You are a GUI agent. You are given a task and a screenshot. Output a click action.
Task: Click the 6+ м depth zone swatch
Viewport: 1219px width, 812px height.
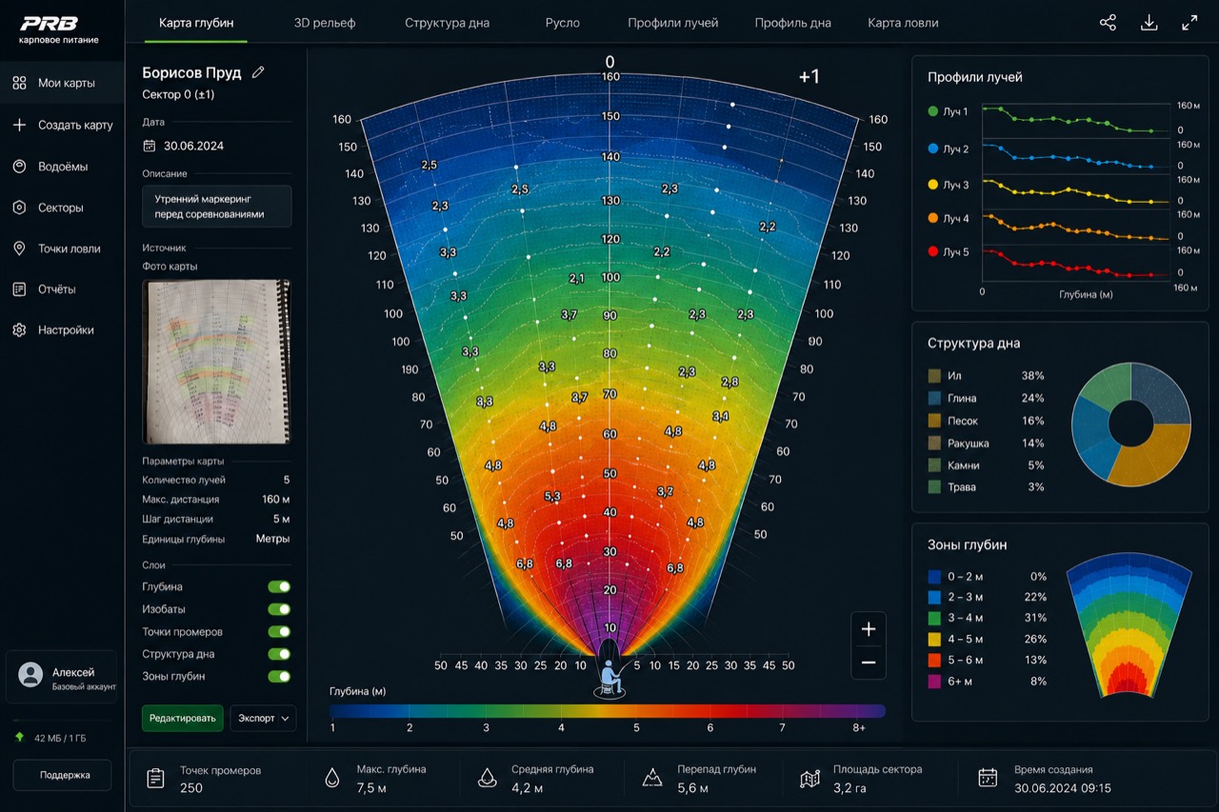[934, 682]
